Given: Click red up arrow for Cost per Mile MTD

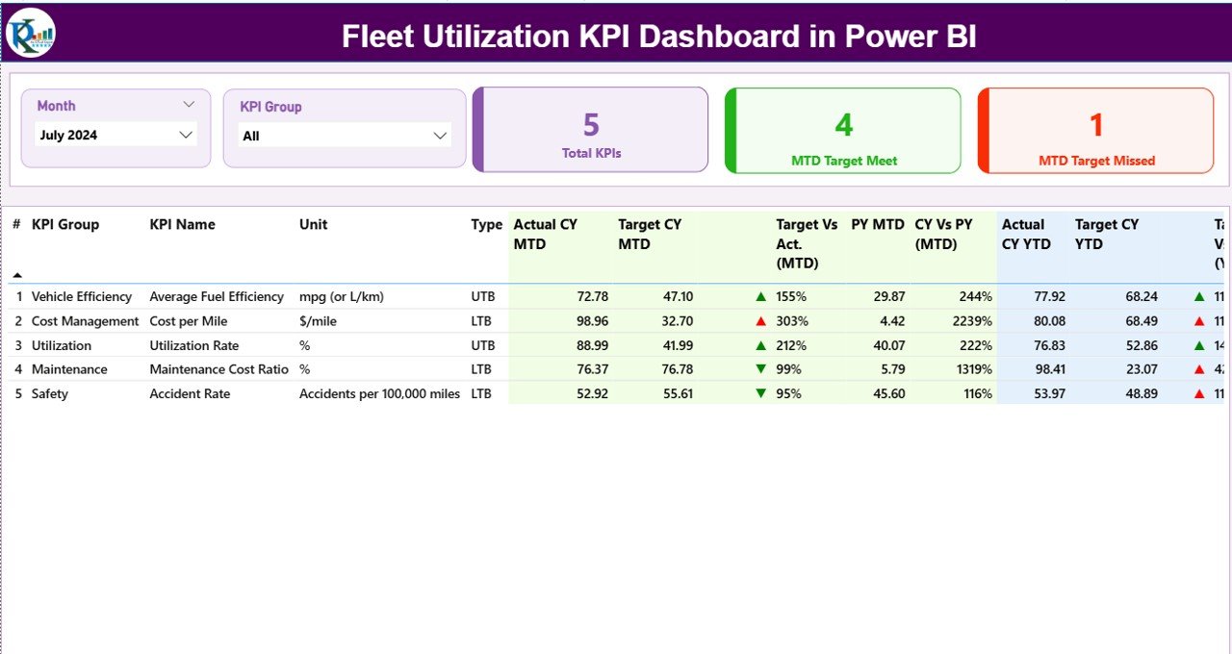Looking at the screenshot, I should coord(761,321).
